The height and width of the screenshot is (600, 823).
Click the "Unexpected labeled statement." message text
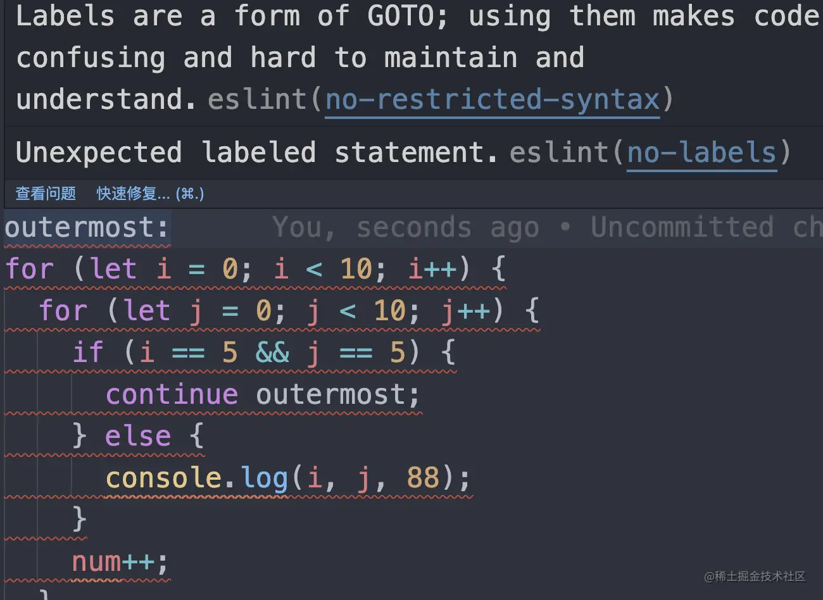(256, 153)
